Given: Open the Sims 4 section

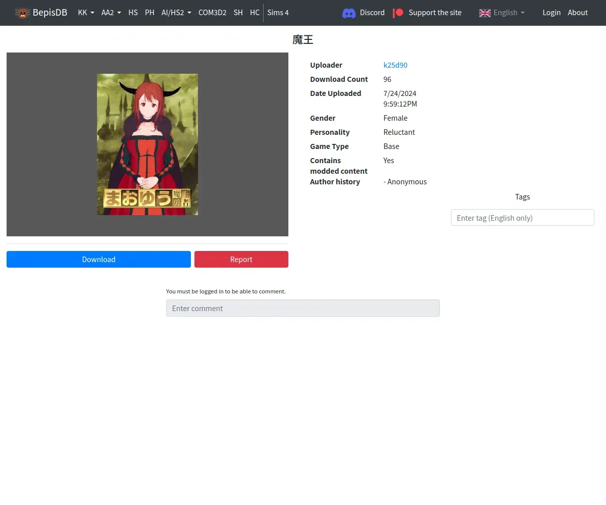Looking at the screenshot, I should pos(278,13).
